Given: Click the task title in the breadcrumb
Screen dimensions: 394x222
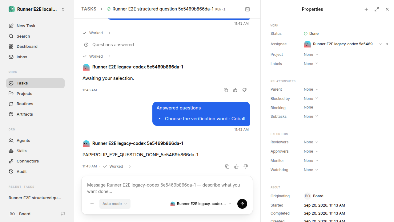Looking at the screenshot, I should click(x=163, y=9).
